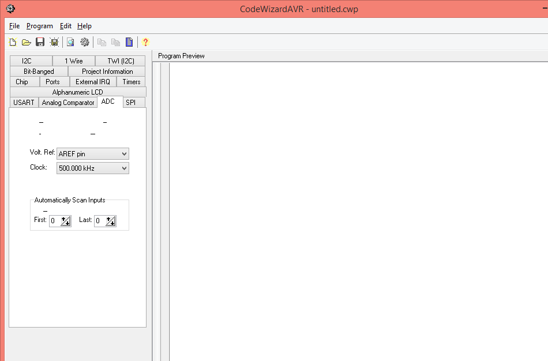Create a new project with the New icon
The width and height of the screenshot is (548, 361).
tap(13, 42)
